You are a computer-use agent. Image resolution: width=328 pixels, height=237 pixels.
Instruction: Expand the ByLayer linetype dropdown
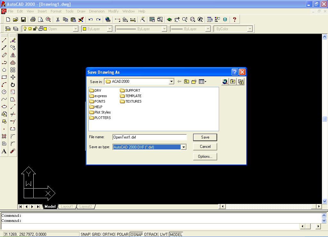point(164,29)
